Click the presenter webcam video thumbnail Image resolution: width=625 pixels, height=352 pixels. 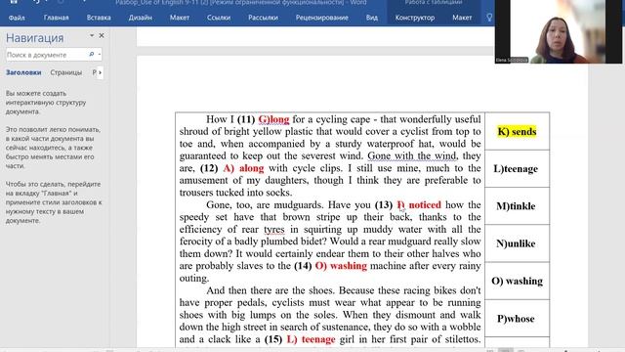coord(558,31)
